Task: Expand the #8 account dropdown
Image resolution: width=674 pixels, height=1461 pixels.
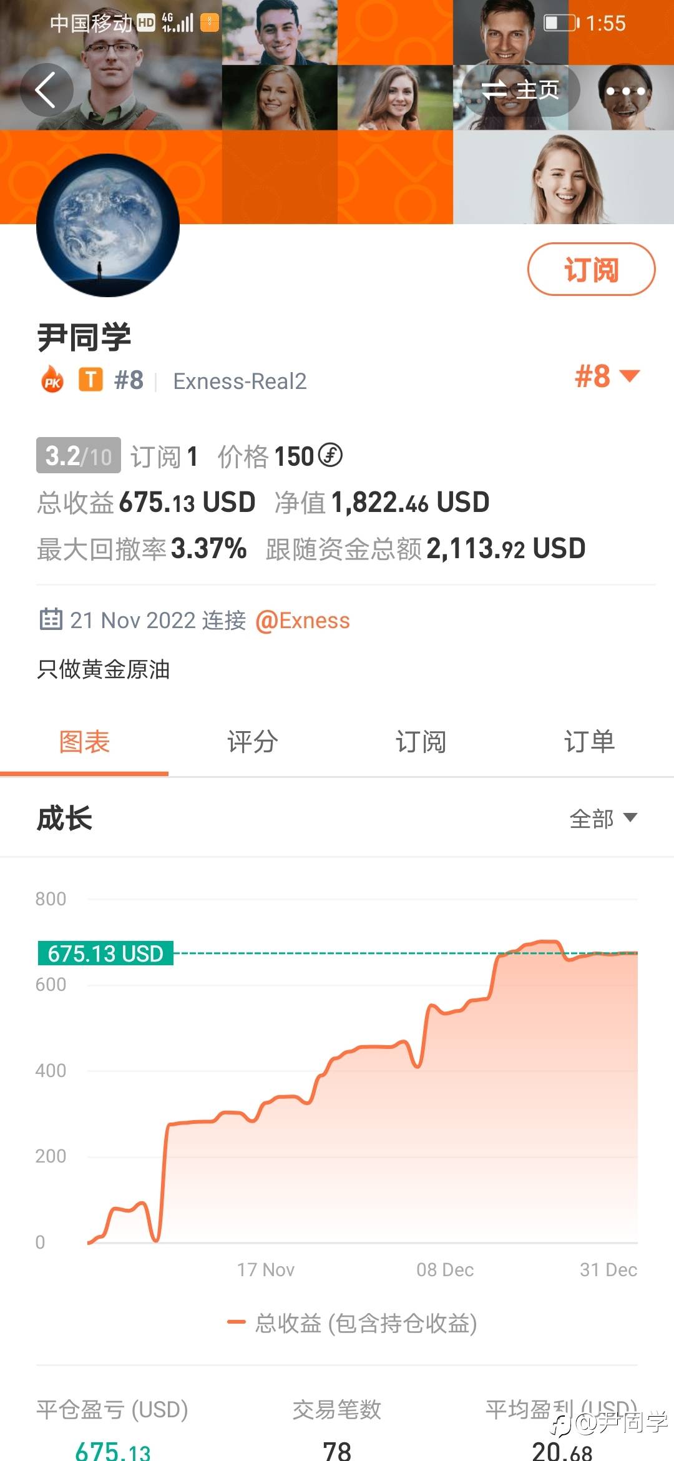Action: tap(606, 376)
